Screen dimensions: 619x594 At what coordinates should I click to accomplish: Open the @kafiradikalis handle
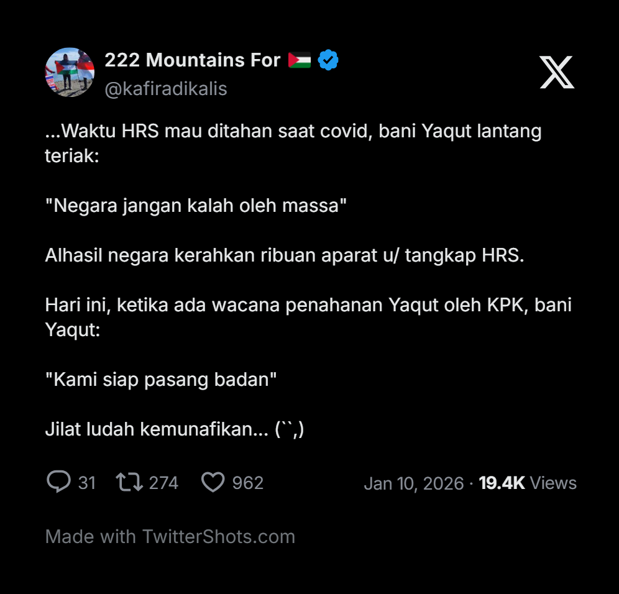click(x=166, y=89)
